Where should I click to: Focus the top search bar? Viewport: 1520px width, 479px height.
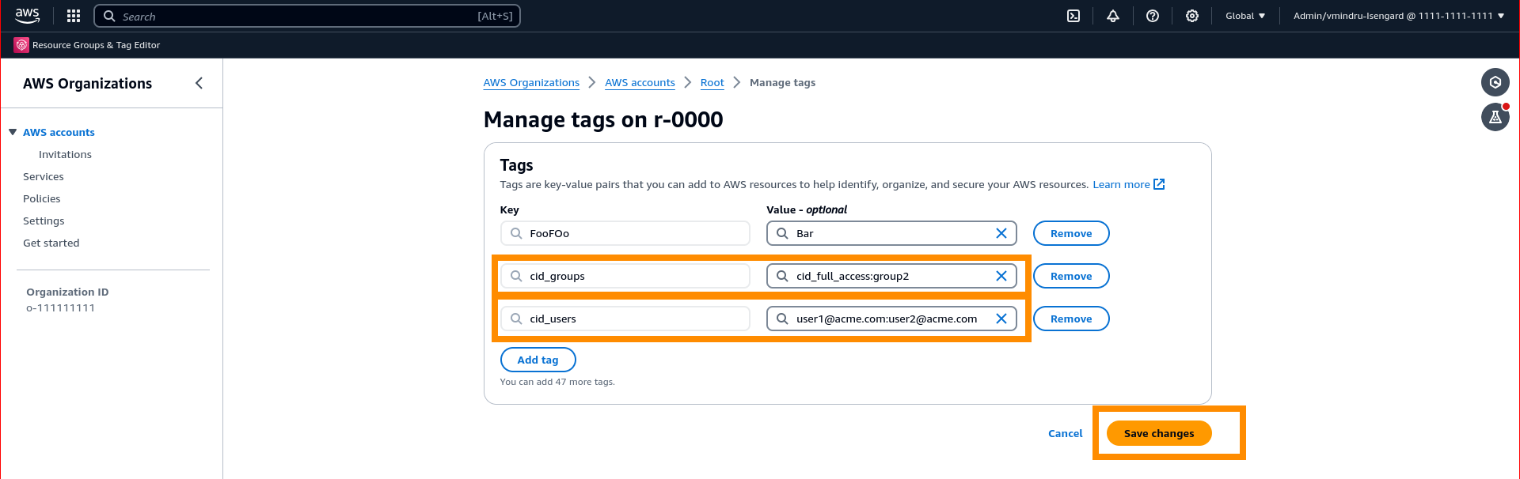click(307, 16)
